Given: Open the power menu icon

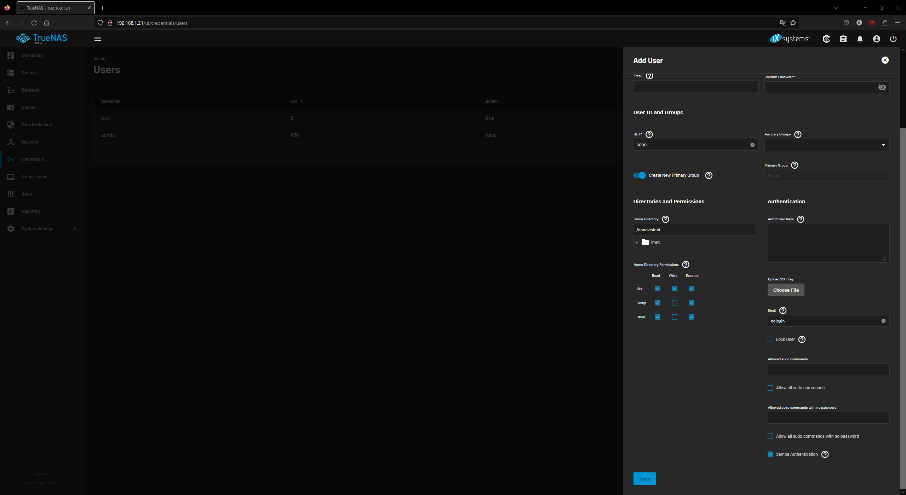Looking at the screenshot, I should click(893, 39).
